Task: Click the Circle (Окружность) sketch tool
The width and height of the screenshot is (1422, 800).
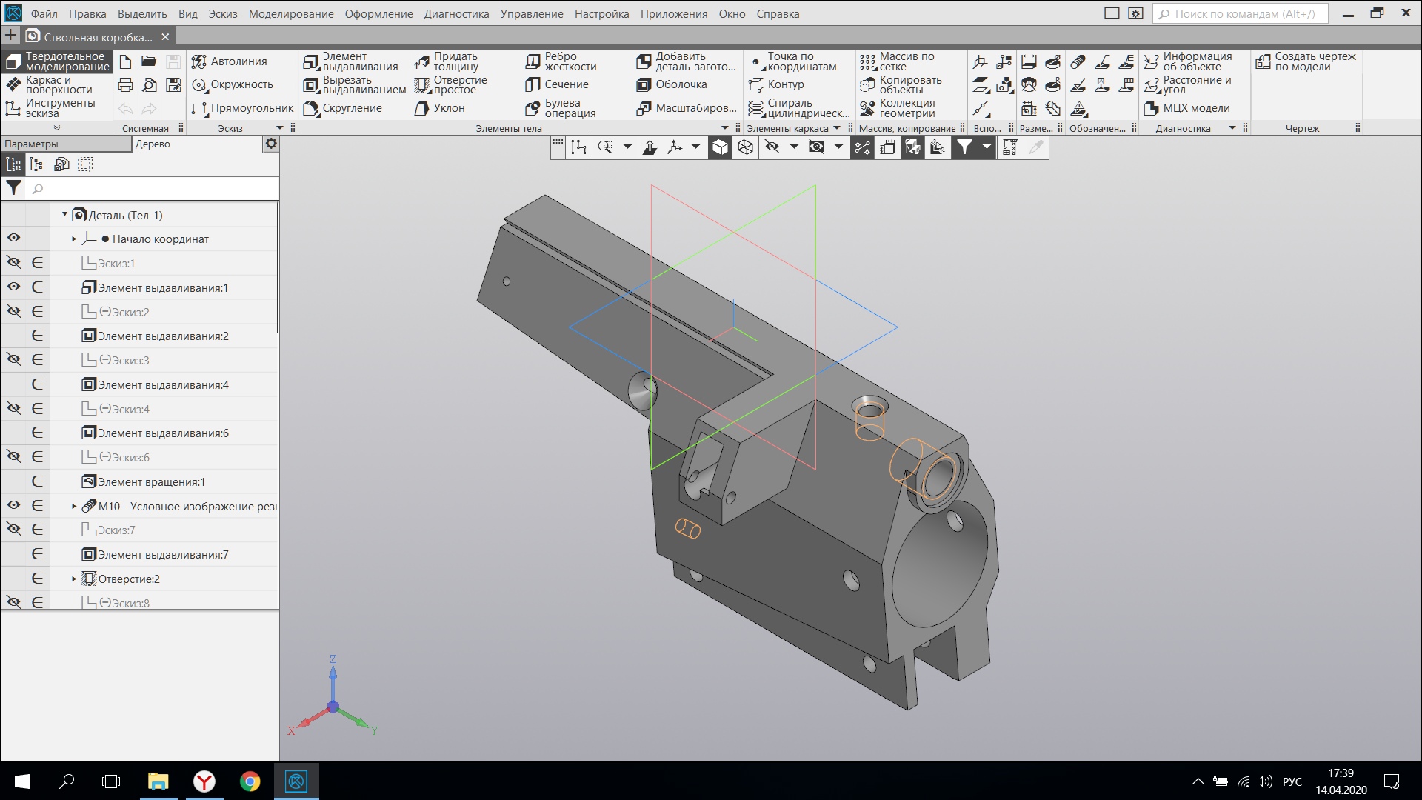Action: tap(233, 84)
